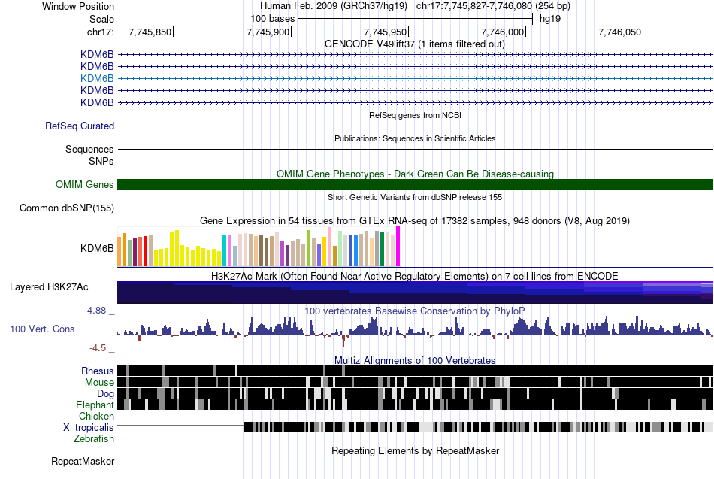
Task: Click the Layered H3K27Ac blue signal track
Action: [x=415, y=293]
